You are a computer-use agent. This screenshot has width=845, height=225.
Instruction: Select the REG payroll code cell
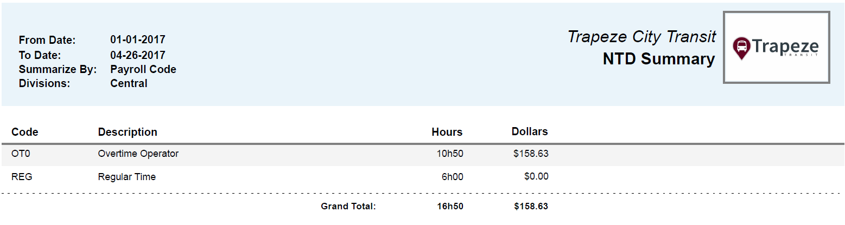click(22, 176)
